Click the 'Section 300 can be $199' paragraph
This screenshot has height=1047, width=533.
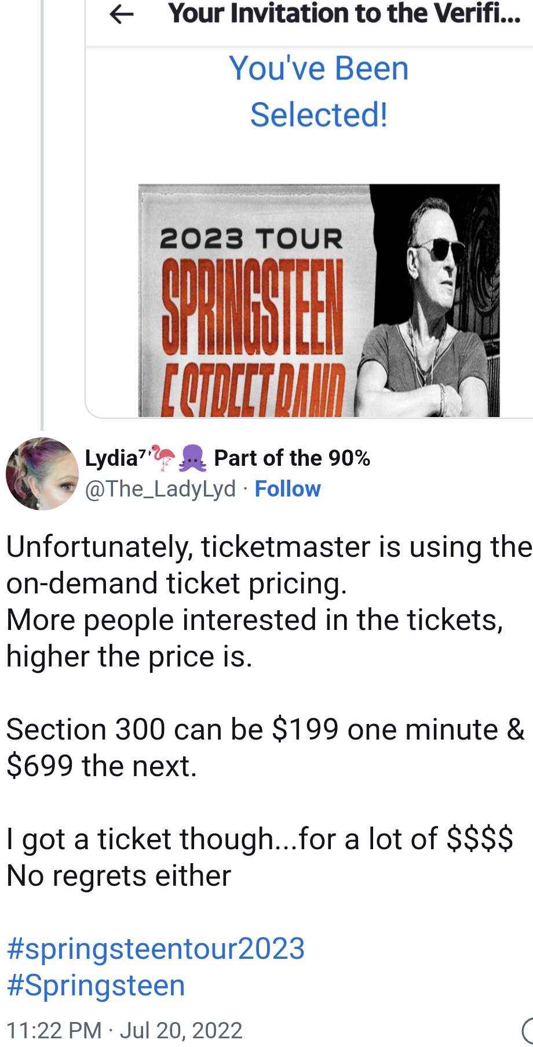pyautogui.click(x=265, y=748)
